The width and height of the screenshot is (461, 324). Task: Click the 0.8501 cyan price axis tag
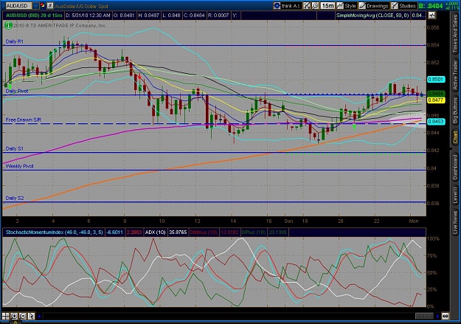[436, 80]
